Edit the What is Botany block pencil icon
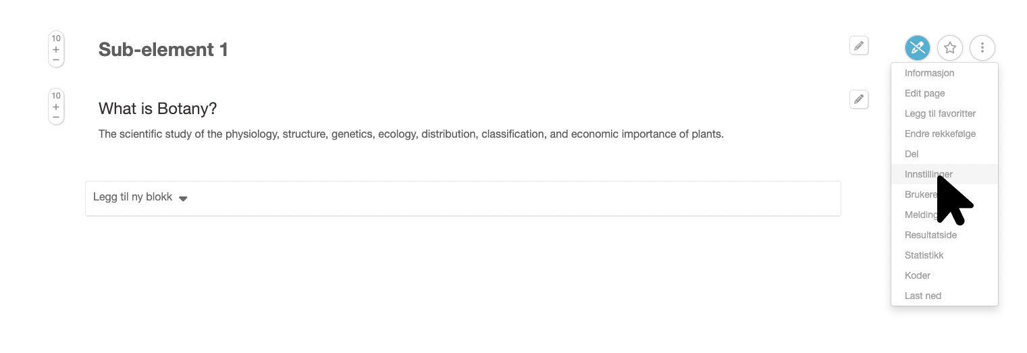 tap(859, 99)
